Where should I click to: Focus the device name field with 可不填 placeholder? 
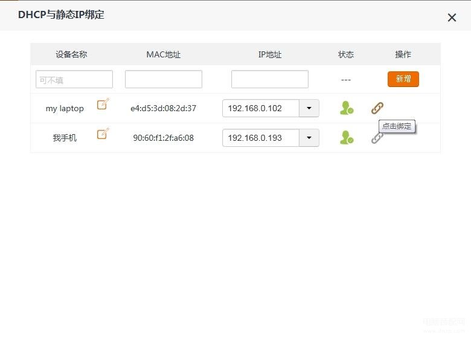[74, 79]
